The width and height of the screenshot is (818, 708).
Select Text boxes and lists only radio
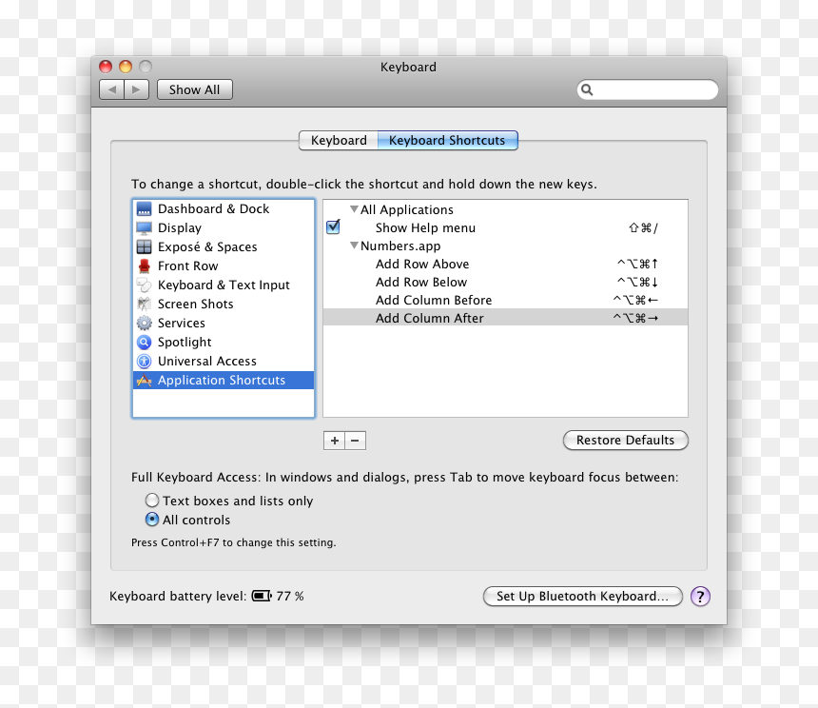pyautogui.click(x=152, y=501)
